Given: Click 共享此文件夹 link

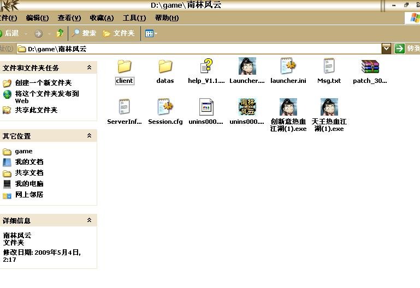Looking at the screenshot, I should click(36, 110).
